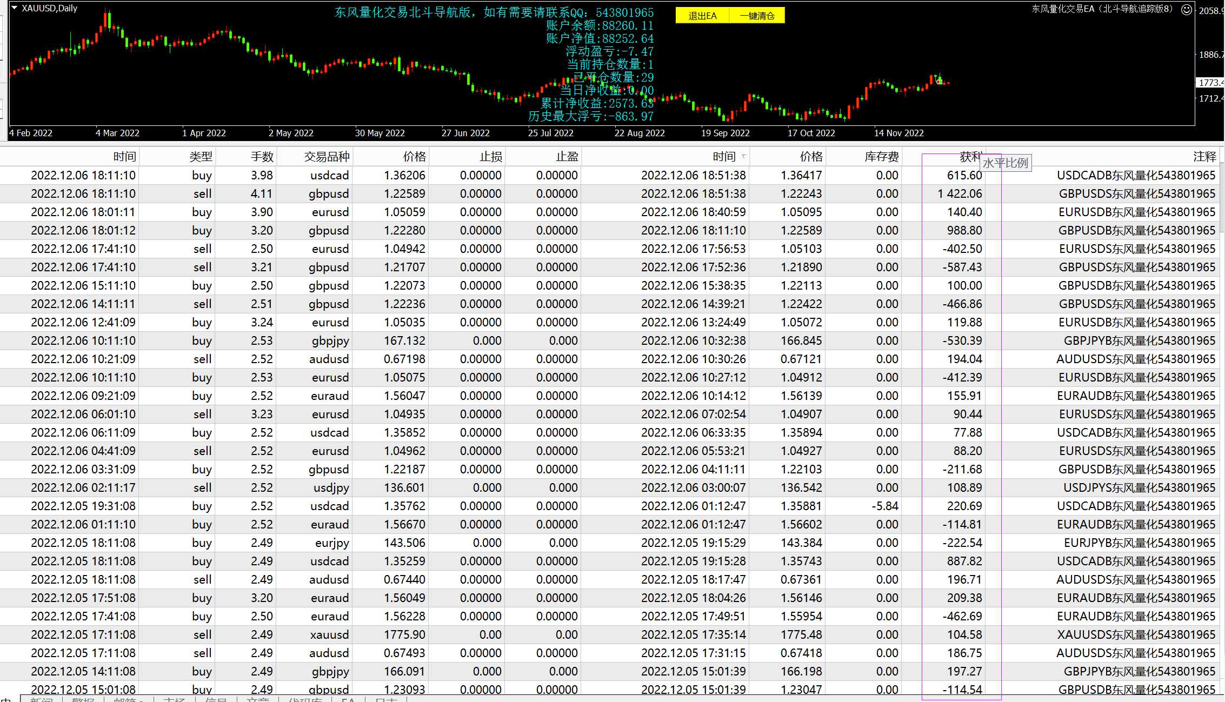This screenshot has width=1225, height=702.
Task: Click the 历史最大浮亏:-863.97 label on chart
Action: [x=590, y=116]
